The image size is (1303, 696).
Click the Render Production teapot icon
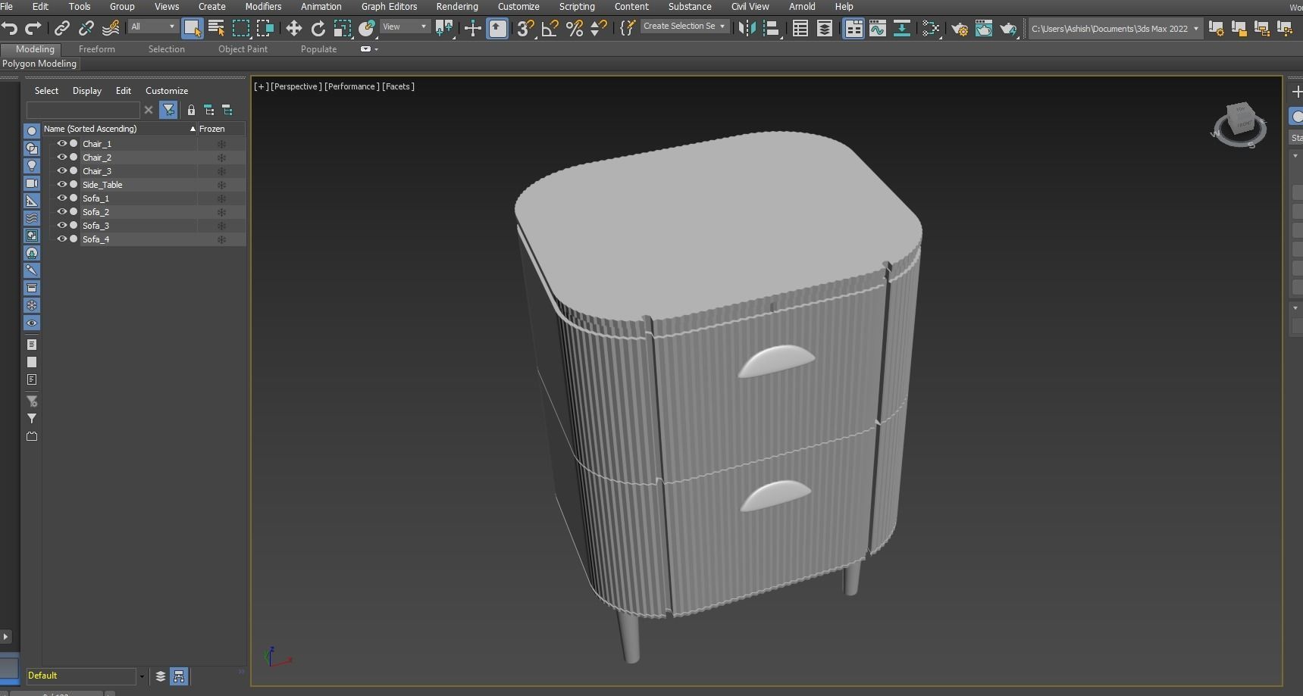click(x=1008, y=29)
